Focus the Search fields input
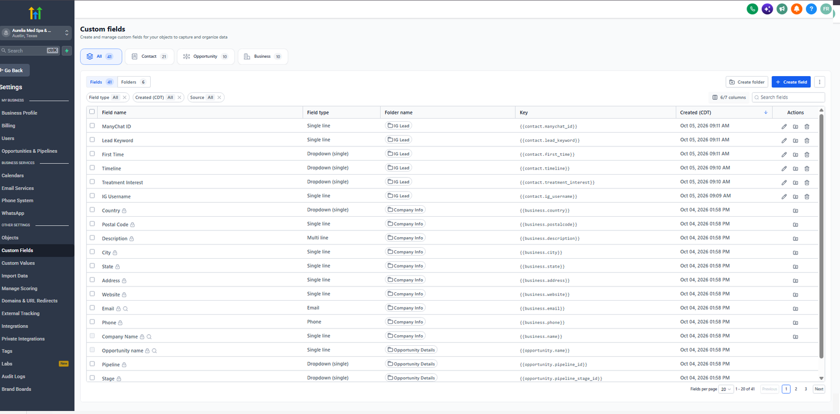Viewport: 840px width, 414px height. tap(789, 98)
